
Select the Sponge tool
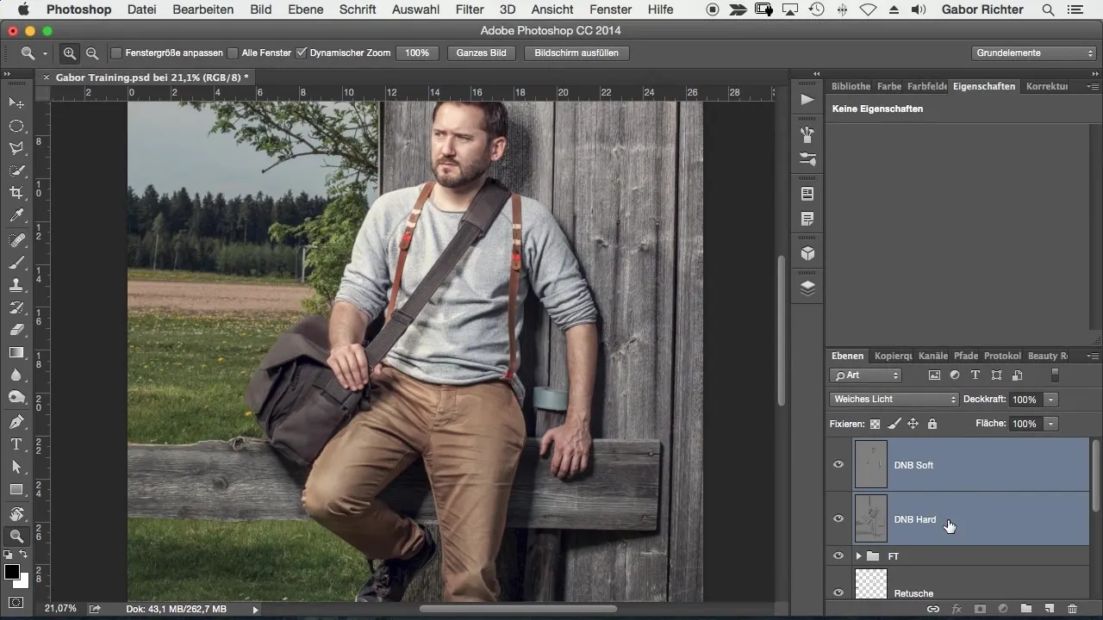click(x=16, y=397)
